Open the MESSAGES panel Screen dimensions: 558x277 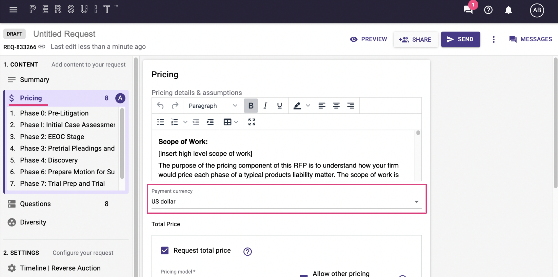(x=530, y=39)
